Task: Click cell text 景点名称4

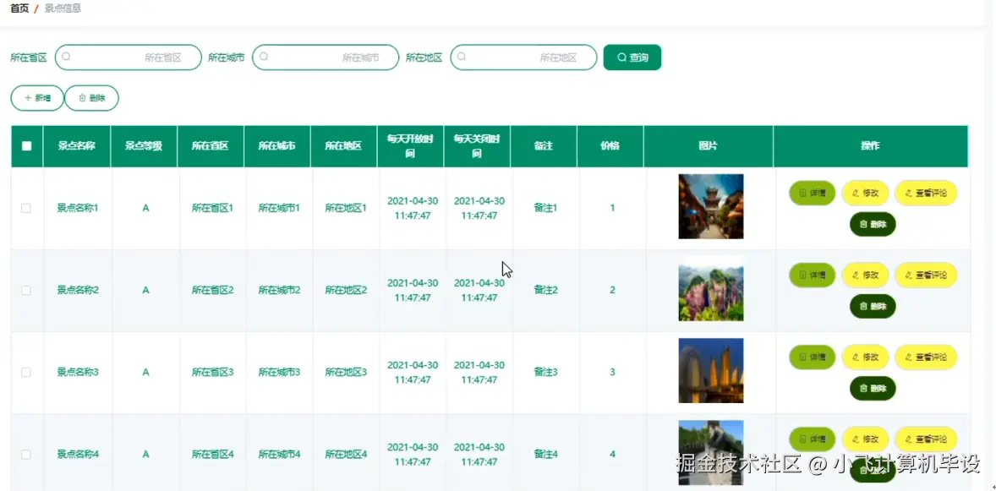Action: tap(78, 454)
